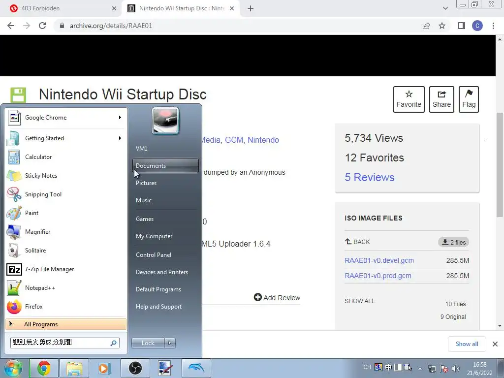Viewport: 504px width, 378px height.
Task: Open Documents from the Start menu
Action: point(165,165)
